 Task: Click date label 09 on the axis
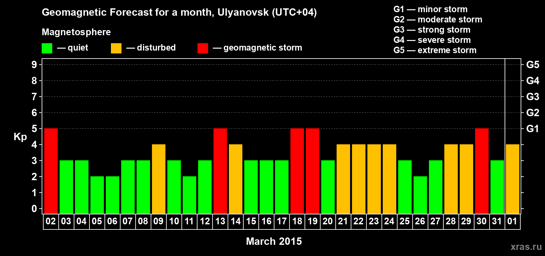click(x=158, y=221)
